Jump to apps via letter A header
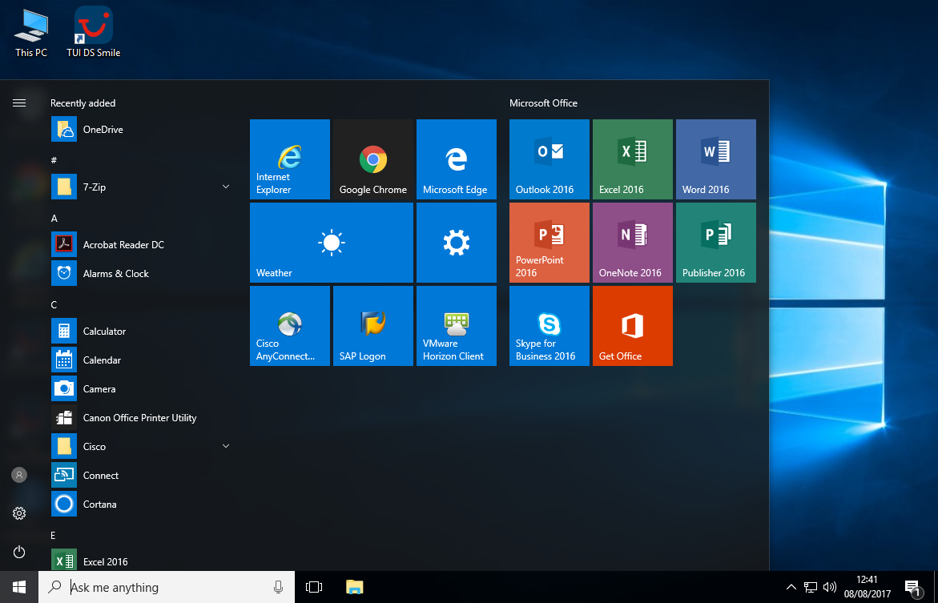 pos(54,219)
